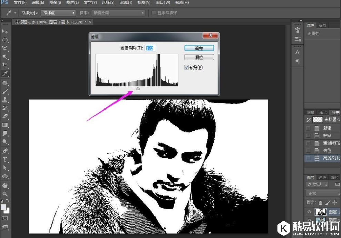Switch to the 通道 channels tab
341x238 pixels.
pyautogui.click(x=322, y=177)
